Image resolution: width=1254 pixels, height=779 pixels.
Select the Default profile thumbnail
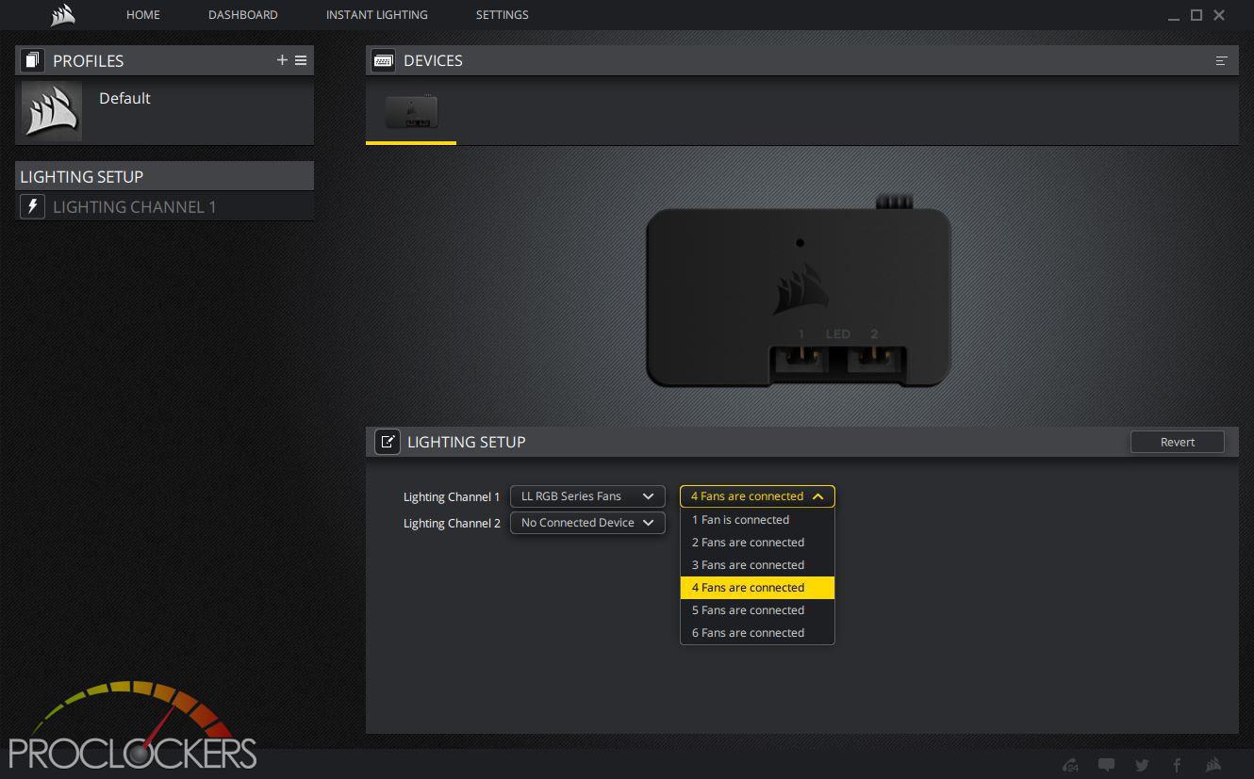tap(52, 111)
